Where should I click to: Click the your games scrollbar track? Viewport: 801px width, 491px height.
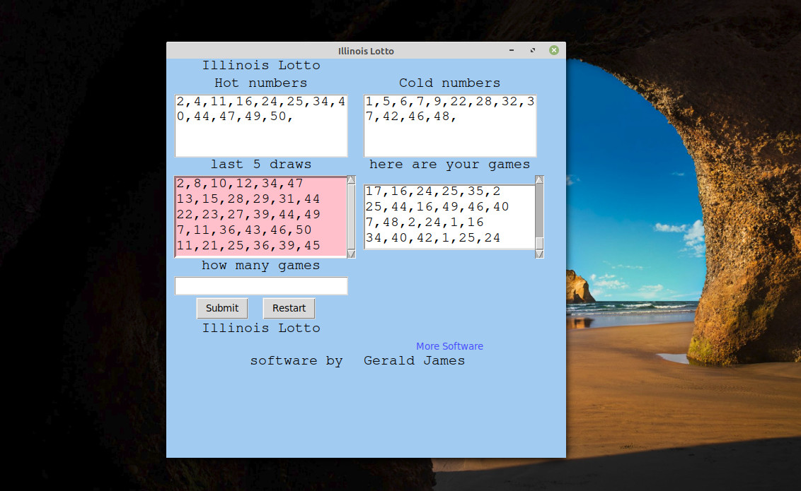tap(539, 212)
